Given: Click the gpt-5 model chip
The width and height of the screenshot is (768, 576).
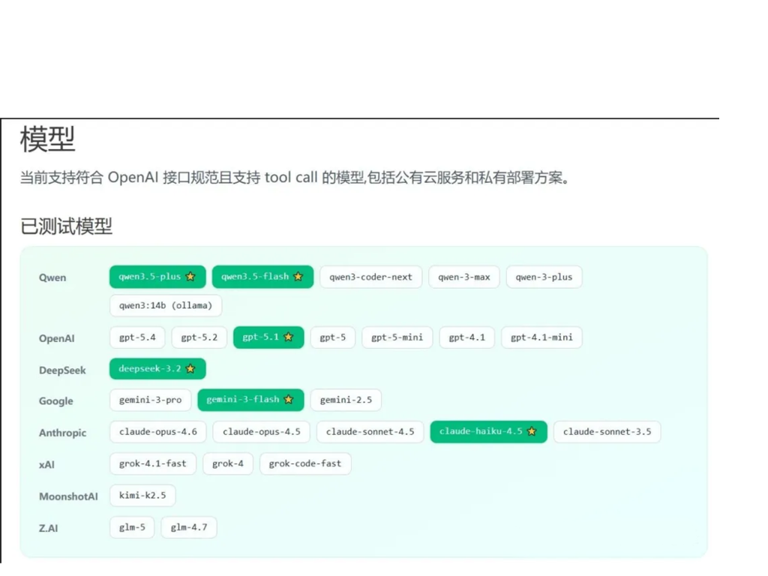Looking at the screenshot, I should click(x=332, y=337).
